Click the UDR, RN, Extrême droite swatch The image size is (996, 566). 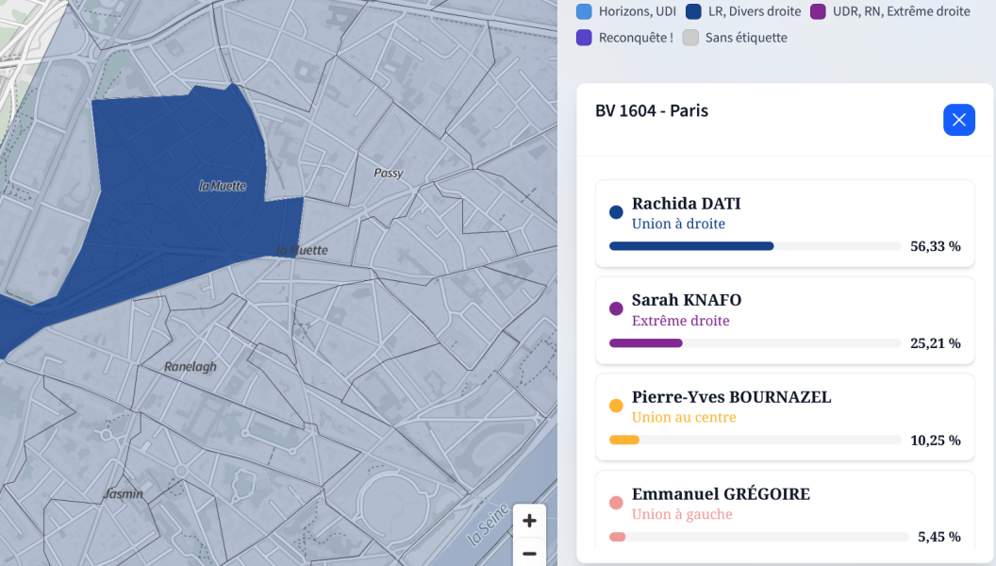[818, 11]
